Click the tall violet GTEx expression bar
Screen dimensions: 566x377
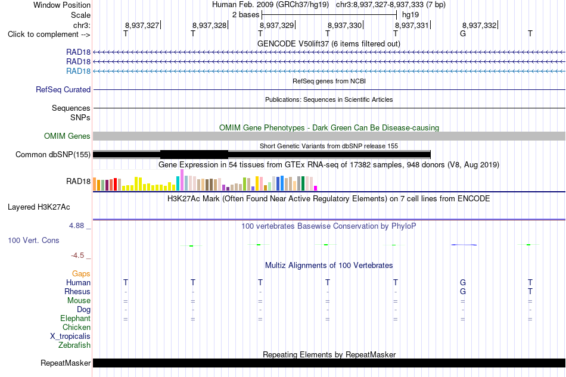(182, 180)
